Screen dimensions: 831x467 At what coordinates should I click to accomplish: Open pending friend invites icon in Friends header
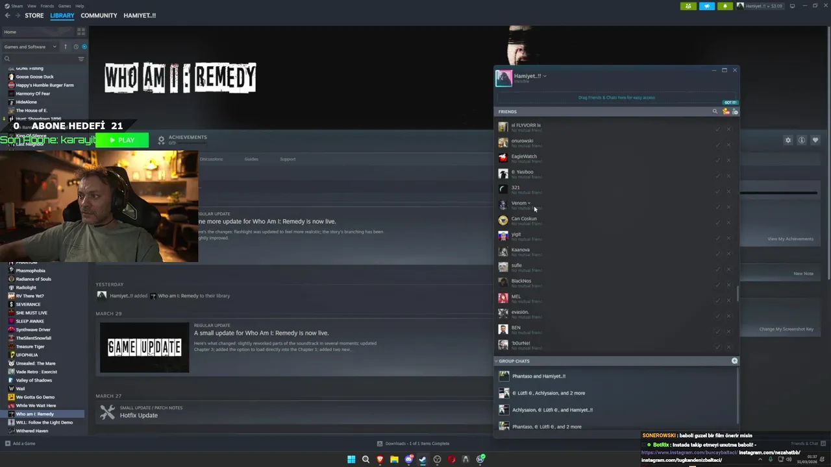(726, 112)
